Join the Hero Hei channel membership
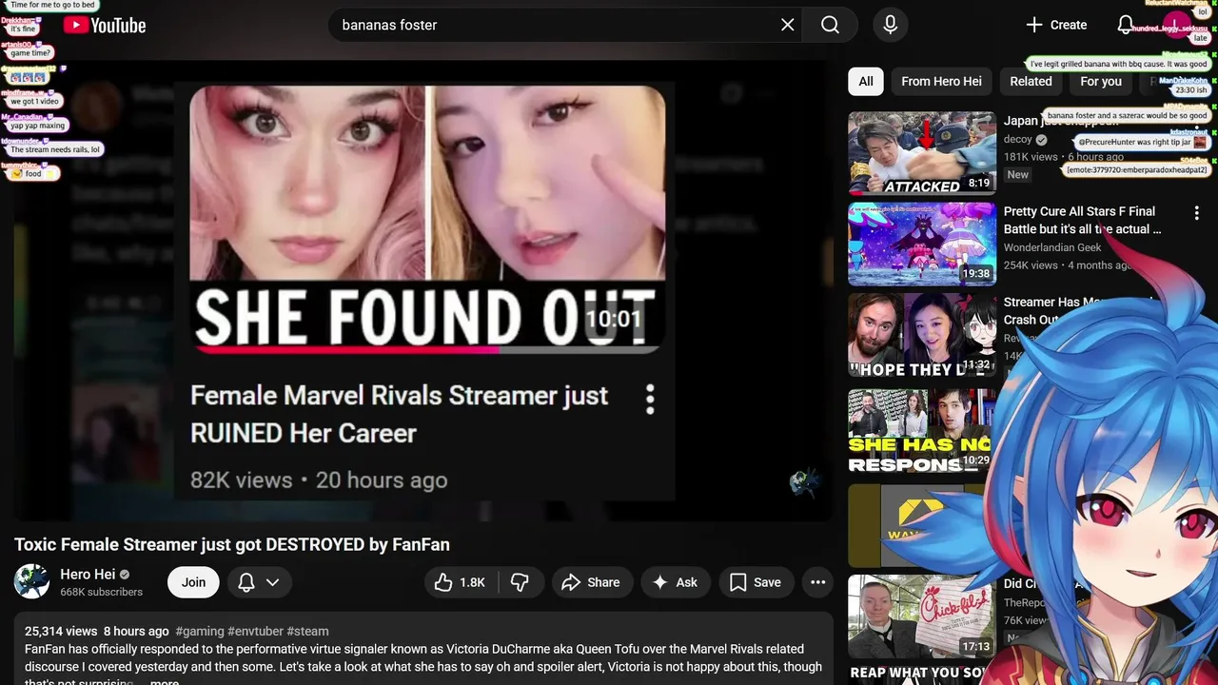 (193, 582)
